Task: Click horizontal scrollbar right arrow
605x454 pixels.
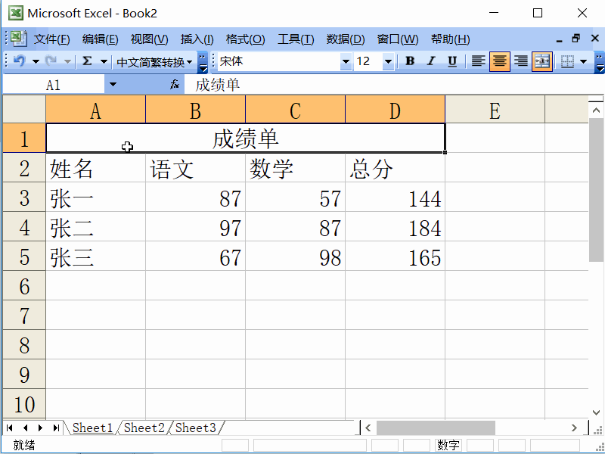Action: click(x=575, y=428)
